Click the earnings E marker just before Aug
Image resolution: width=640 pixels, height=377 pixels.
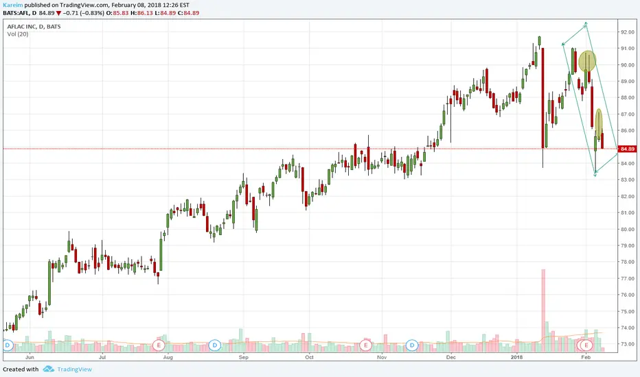[159, 345]
